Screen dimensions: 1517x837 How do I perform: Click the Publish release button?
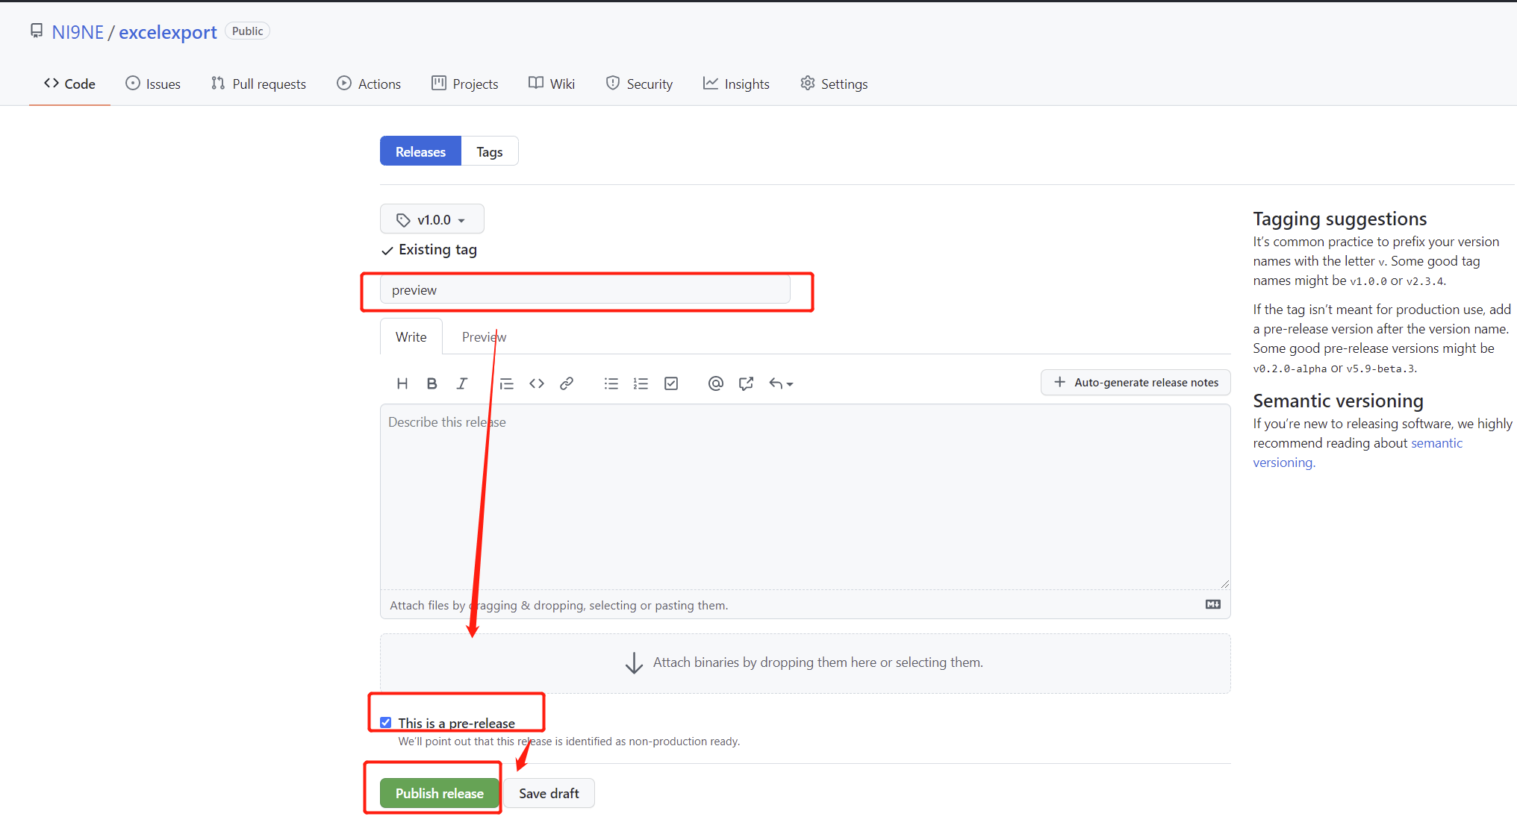tap(439, 793)
